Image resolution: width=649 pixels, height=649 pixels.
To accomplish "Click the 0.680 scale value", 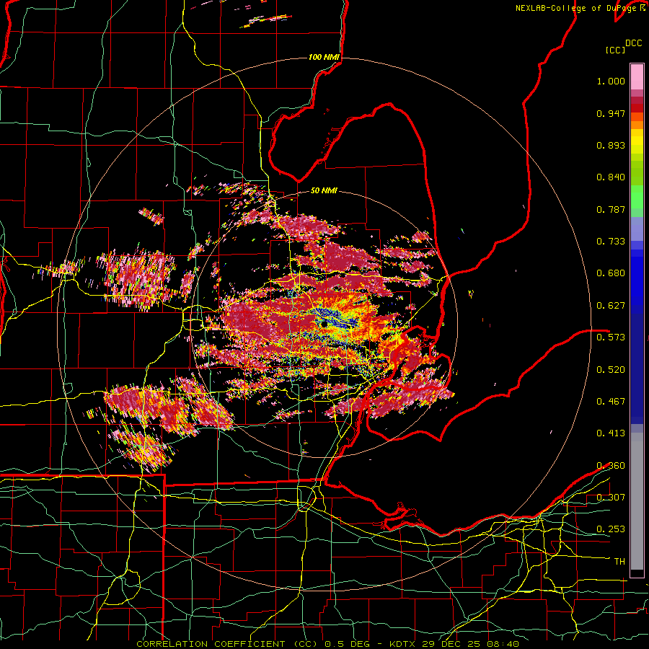I will (611, 273).
